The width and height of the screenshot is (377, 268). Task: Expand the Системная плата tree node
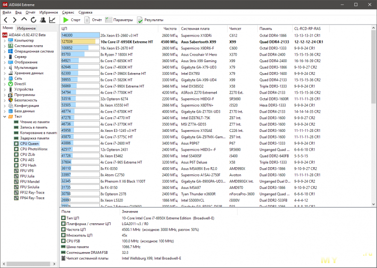5,46
